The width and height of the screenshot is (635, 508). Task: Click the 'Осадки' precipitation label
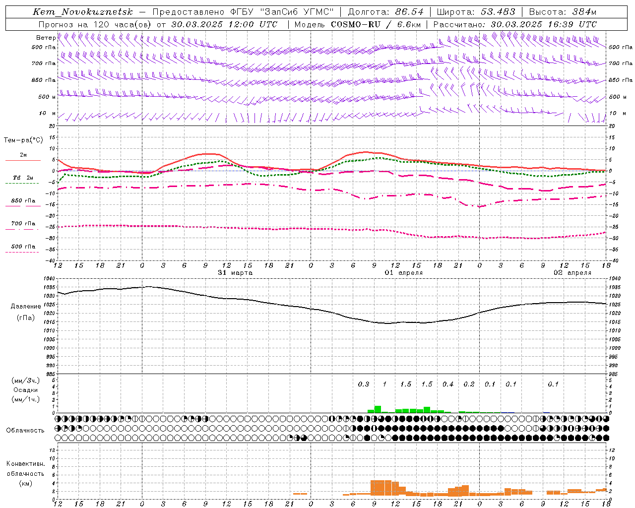(x=26, y=390)
